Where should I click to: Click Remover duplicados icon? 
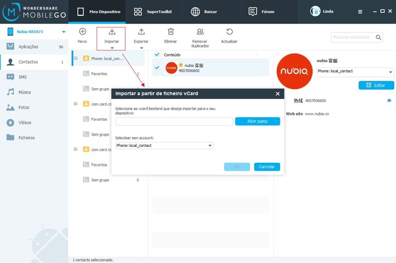(x=200, y=32)
